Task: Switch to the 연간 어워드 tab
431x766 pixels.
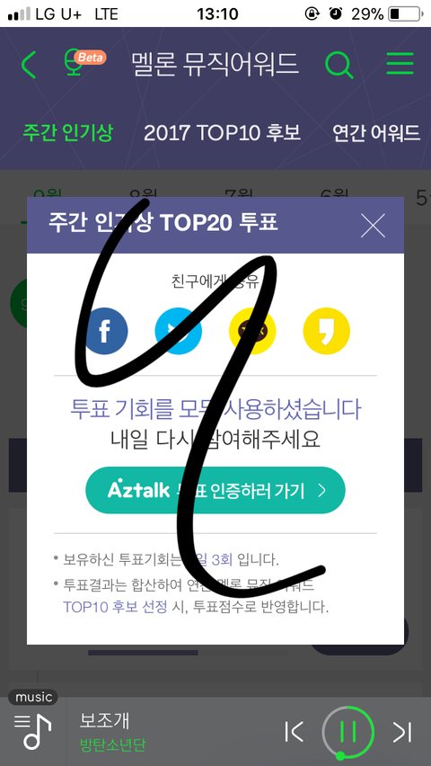Action: tap(376, 132)
